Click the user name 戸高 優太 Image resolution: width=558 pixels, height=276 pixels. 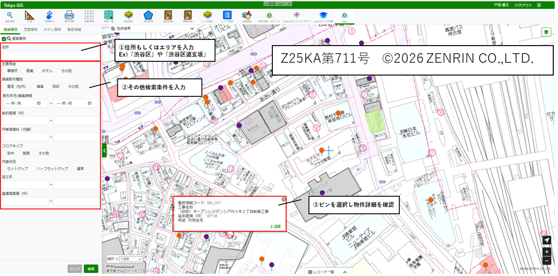[501, 5]
